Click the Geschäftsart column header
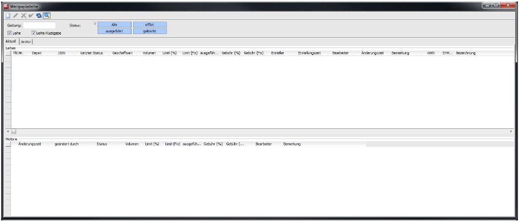The height and width of the screenshot is (222, 519). (122, 53)
